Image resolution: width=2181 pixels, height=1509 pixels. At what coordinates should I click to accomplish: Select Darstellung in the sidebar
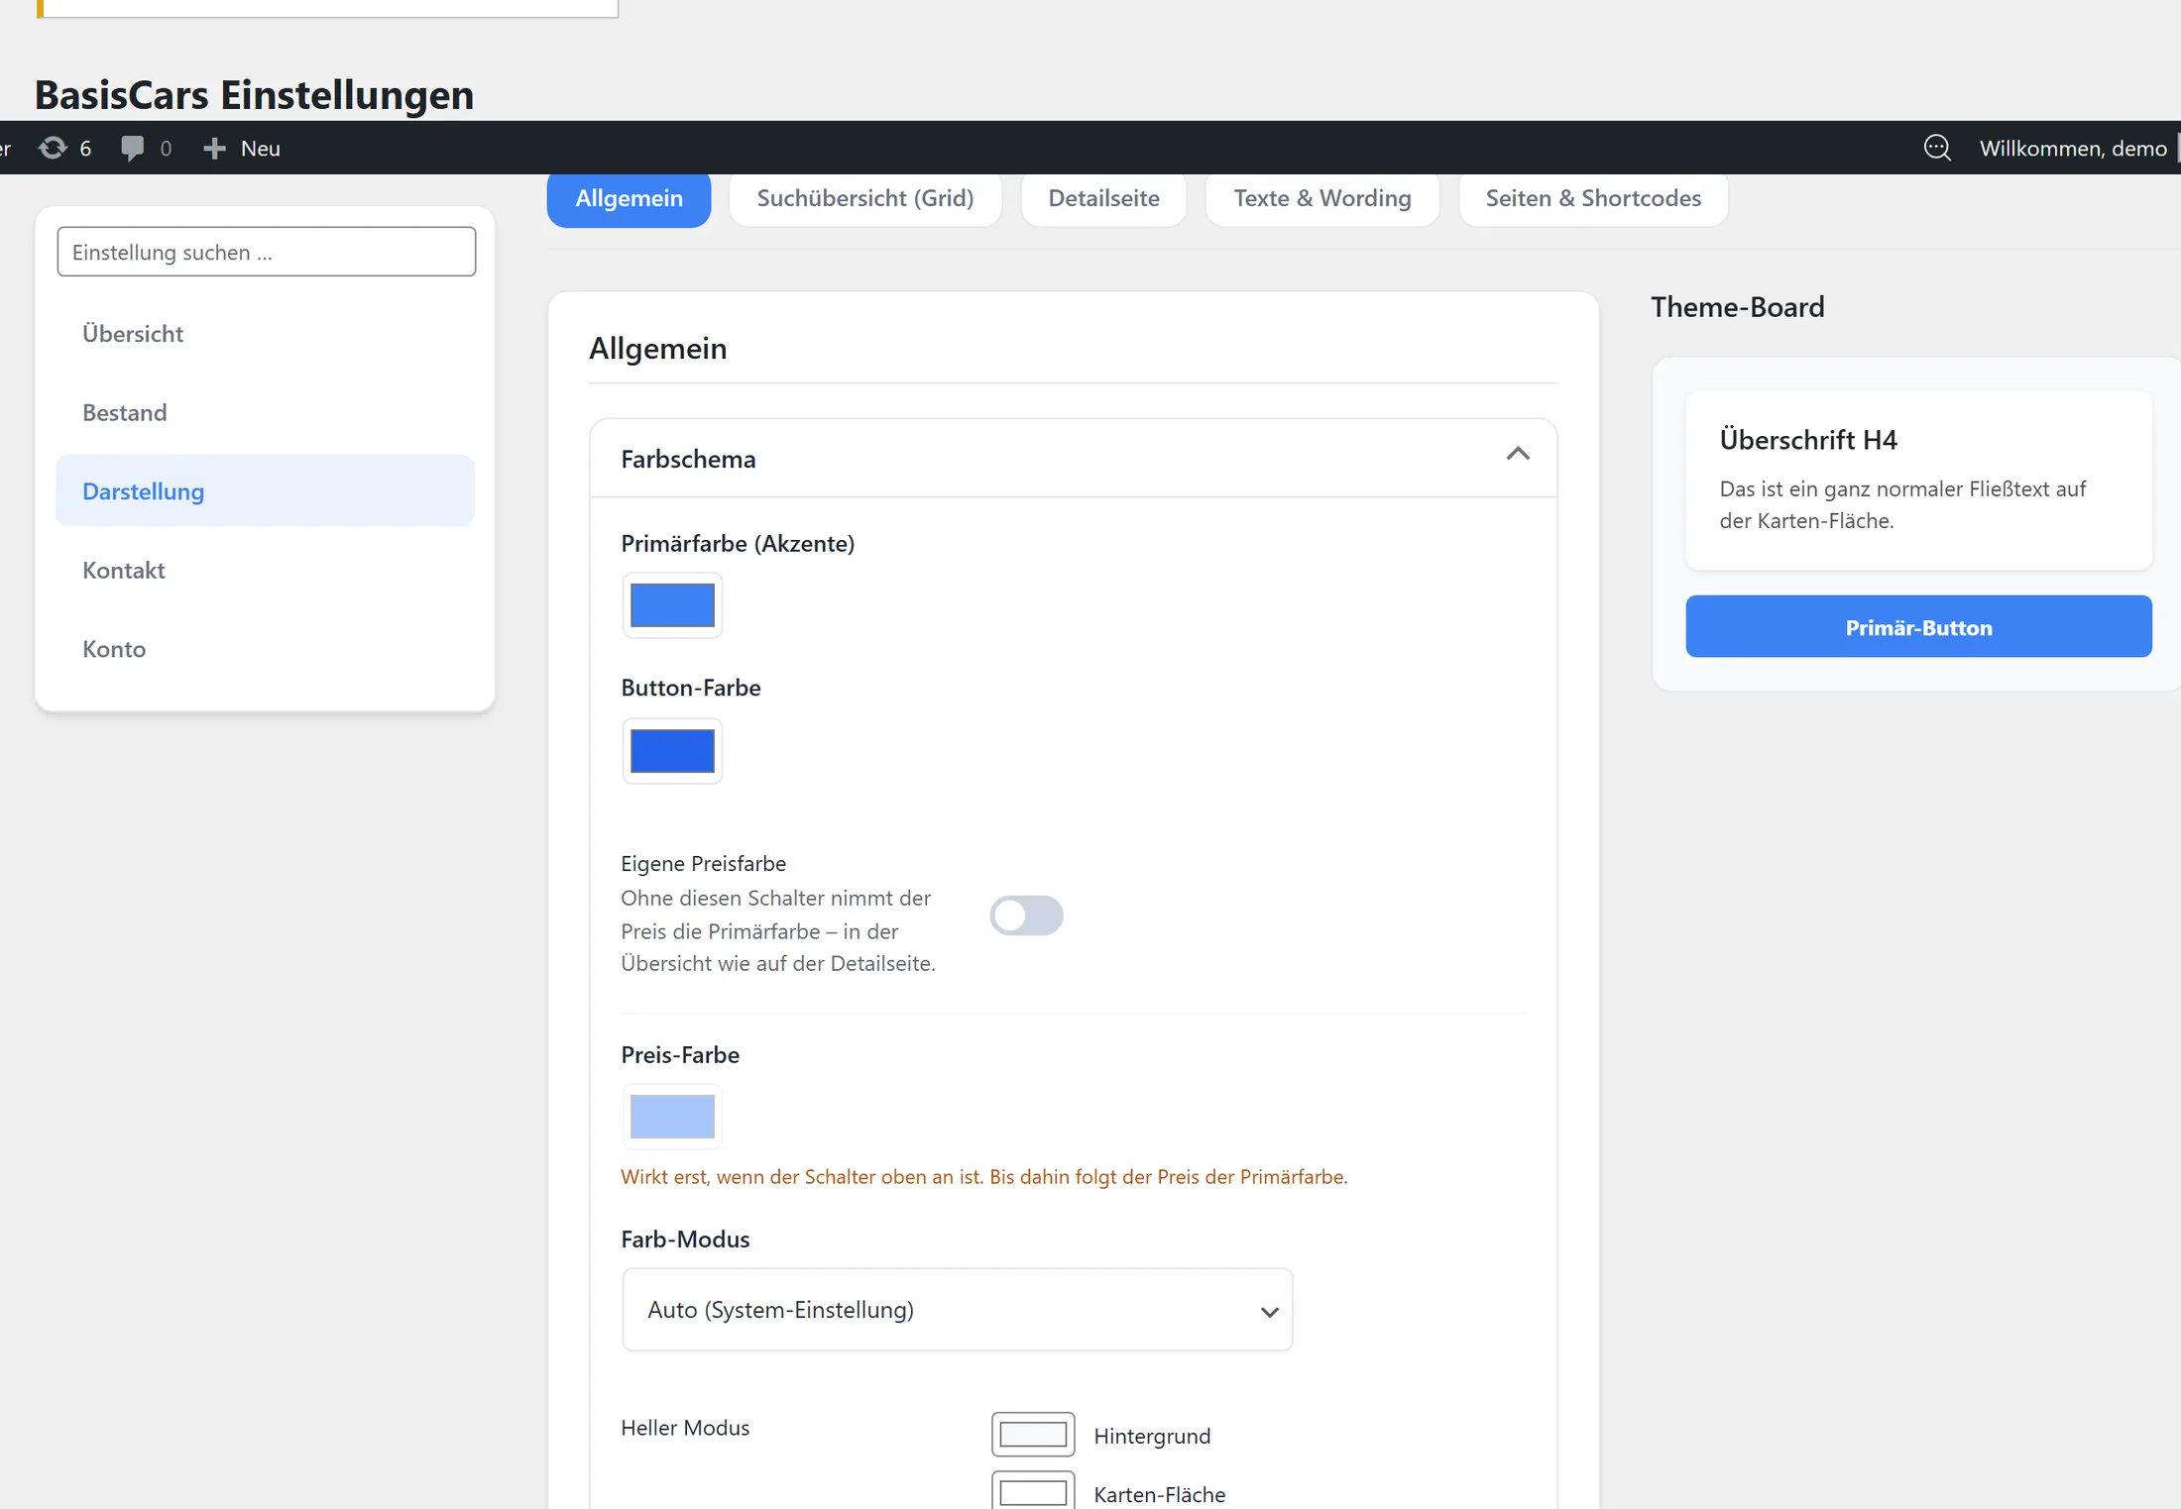pos(265,490)
